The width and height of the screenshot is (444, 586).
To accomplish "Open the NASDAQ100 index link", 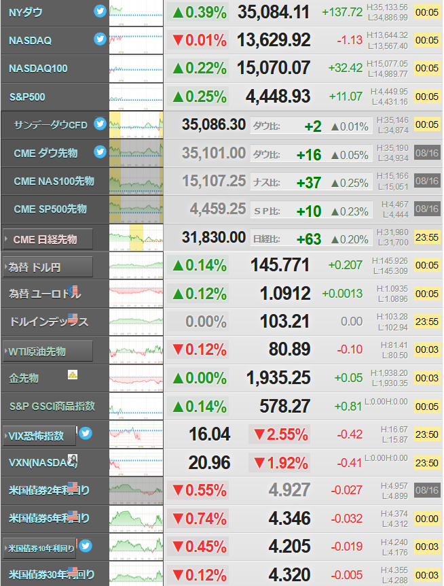I will tap(38, 69).
